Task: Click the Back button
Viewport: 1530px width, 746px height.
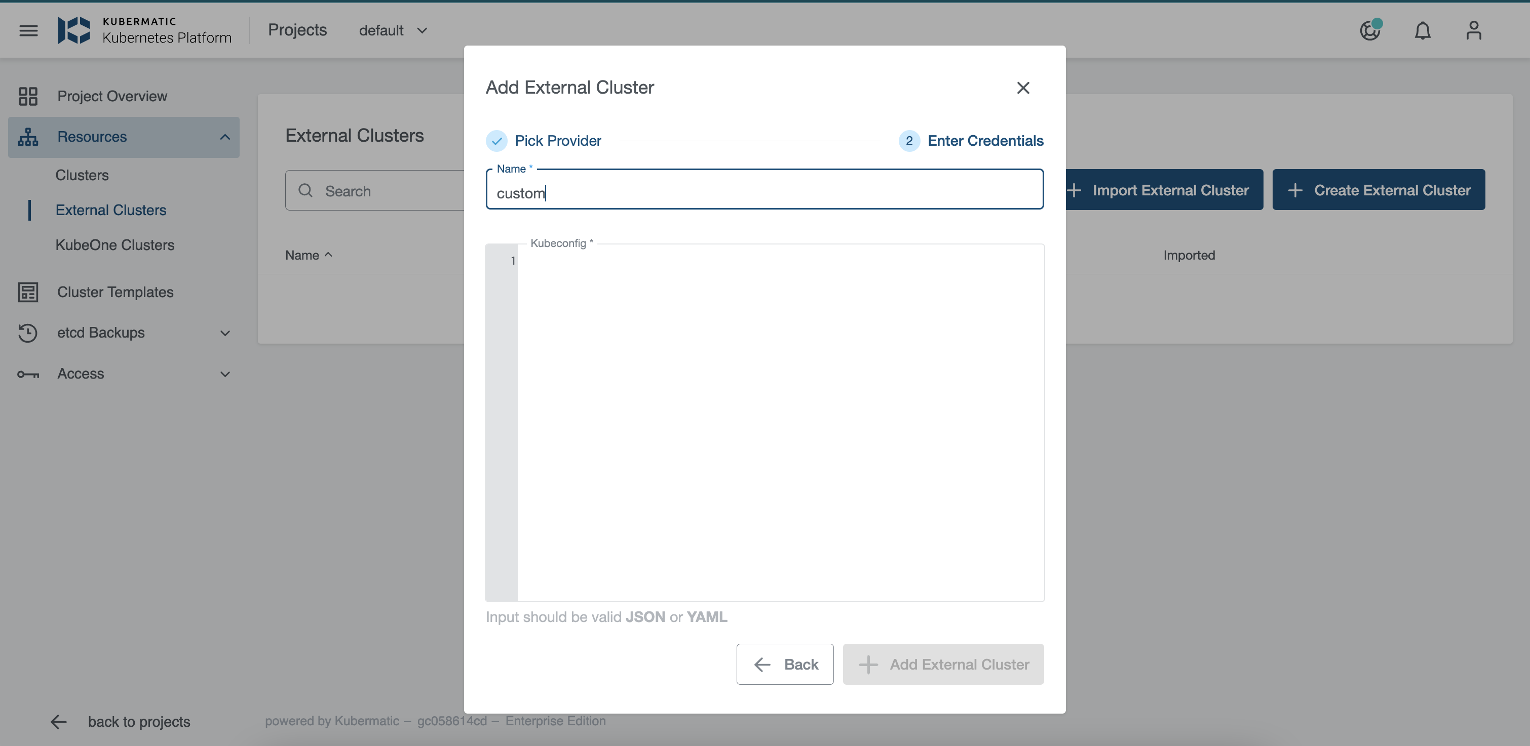Action: [x=785, y=663]
